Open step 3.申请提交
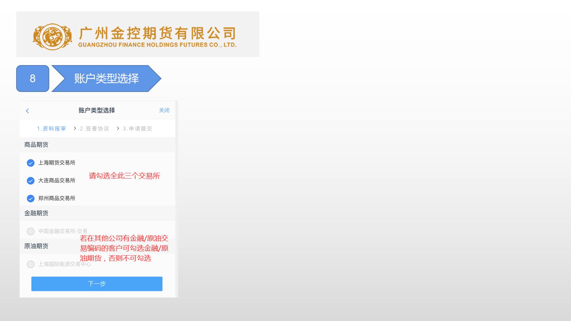 tap(138, 129)
